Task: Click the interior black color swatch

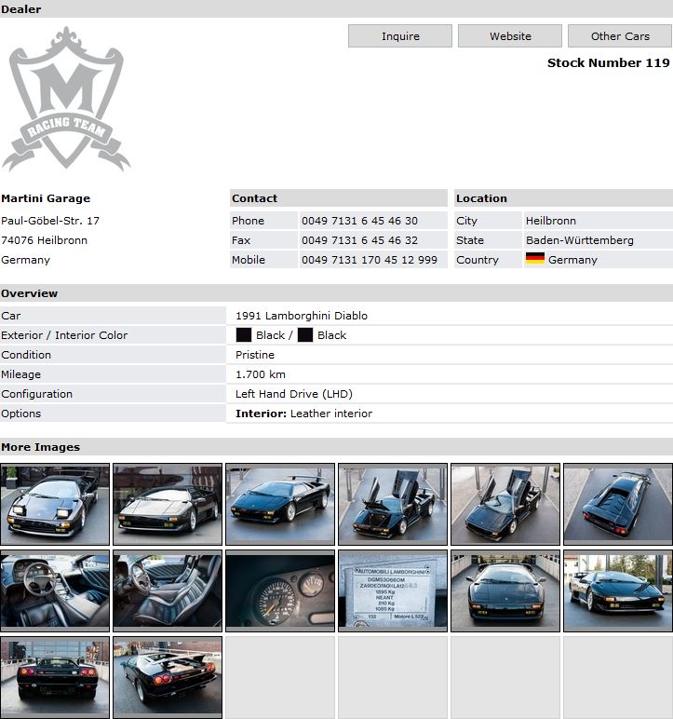Action: [x=305, y=335]
